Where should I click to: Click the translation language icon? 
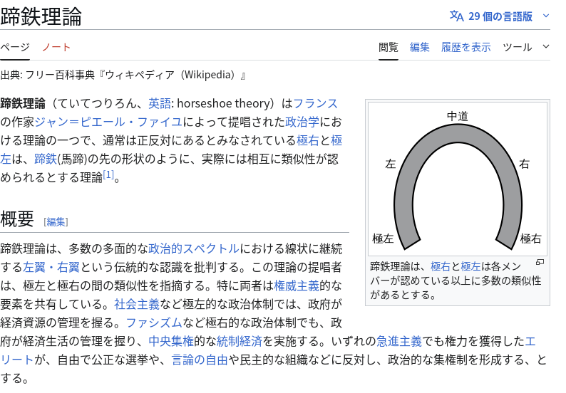click(x=456, y=16)
